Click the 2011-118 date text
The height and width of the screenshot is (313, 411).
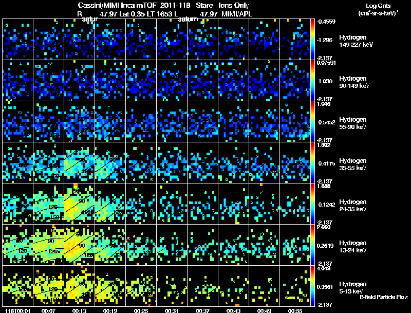(175, 5)
